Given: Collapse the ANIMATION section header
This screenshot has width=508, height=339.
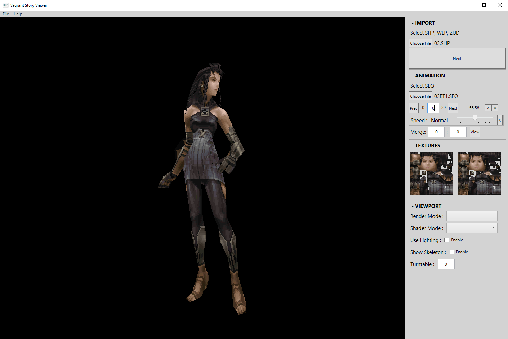Looking at the screenshot, I should pyautogui.click(x=428, y=76).
